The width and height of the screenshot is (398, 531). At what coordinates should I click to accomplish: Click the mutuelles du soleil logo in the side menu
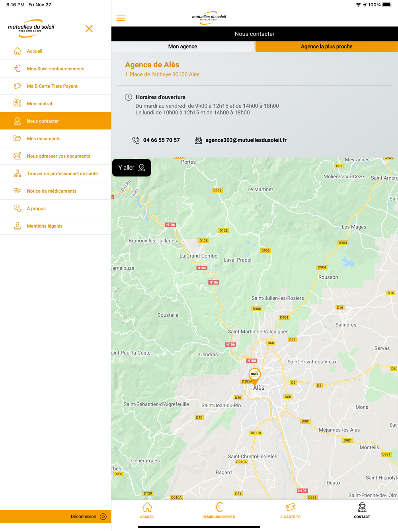coord(31,28)
